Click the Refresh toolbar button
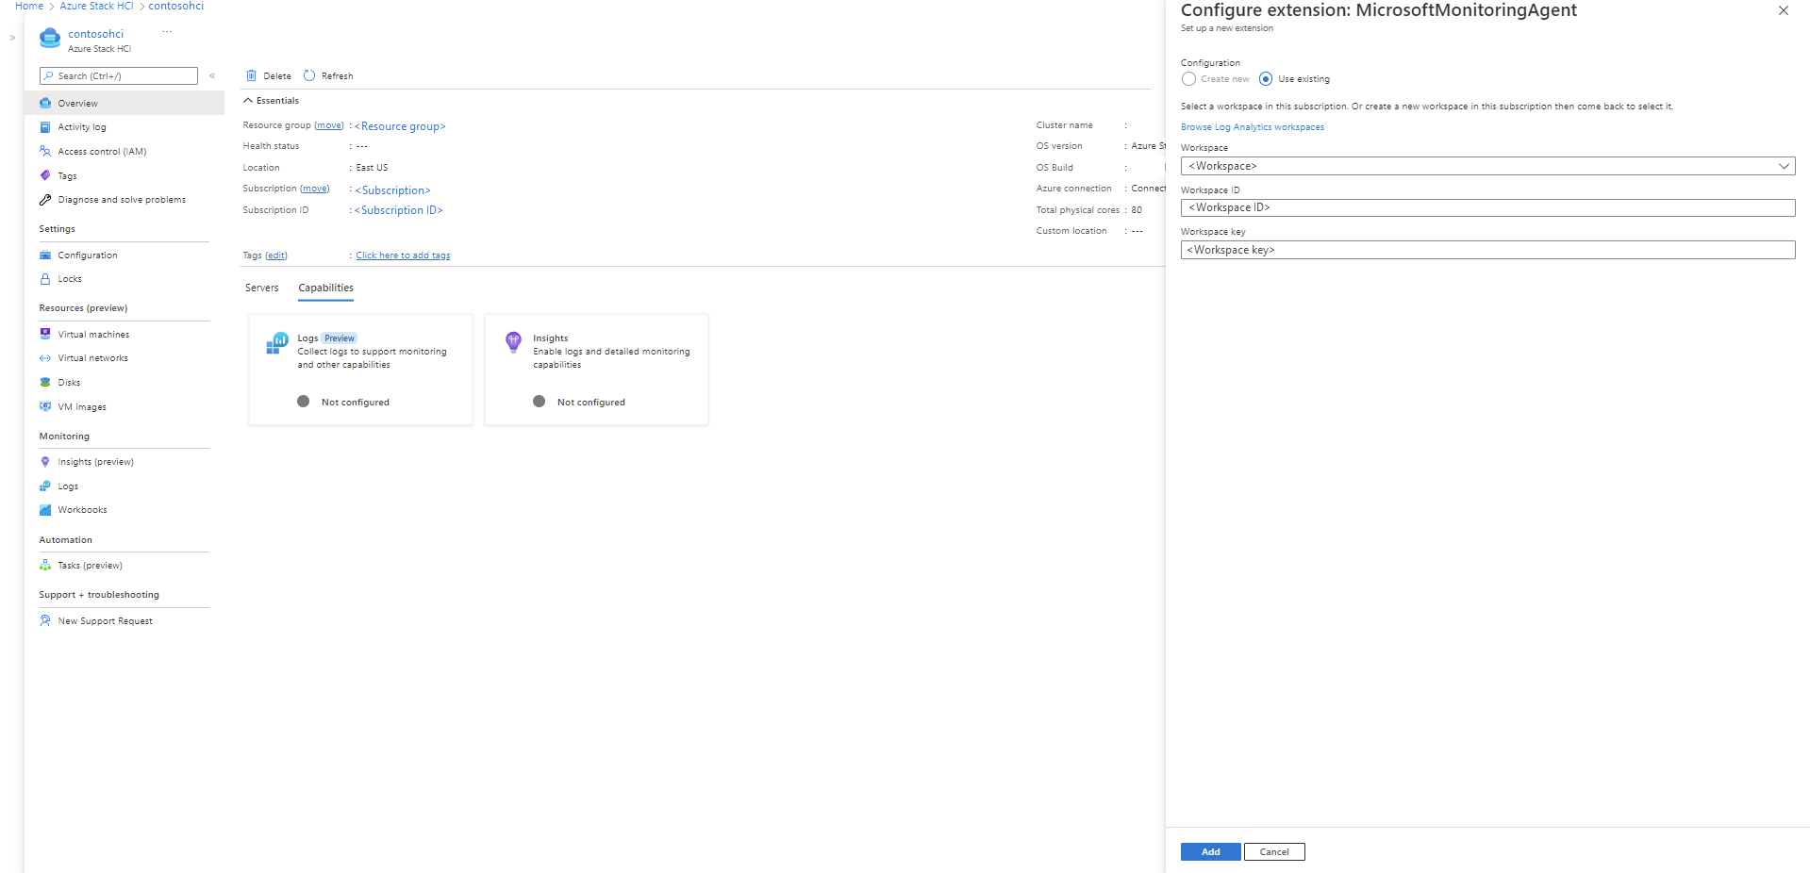This screenshot has height=873, width=1810. pyautogui.click(x=328, y=75)
